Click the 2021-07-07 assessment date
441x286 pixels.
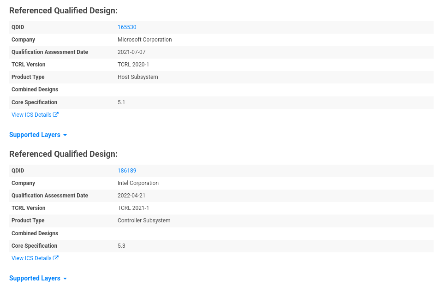(x=131, y=52)
